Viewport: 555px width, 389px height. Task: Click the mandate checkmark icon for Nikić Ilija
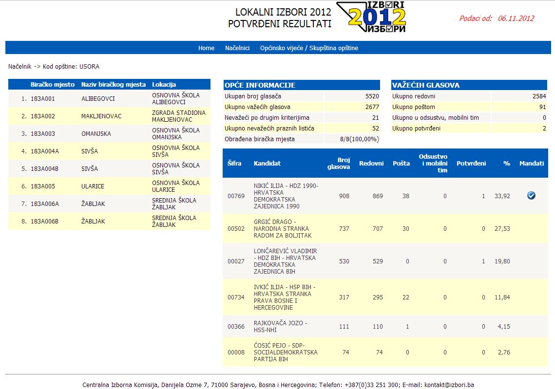click(x=531, y=196)
